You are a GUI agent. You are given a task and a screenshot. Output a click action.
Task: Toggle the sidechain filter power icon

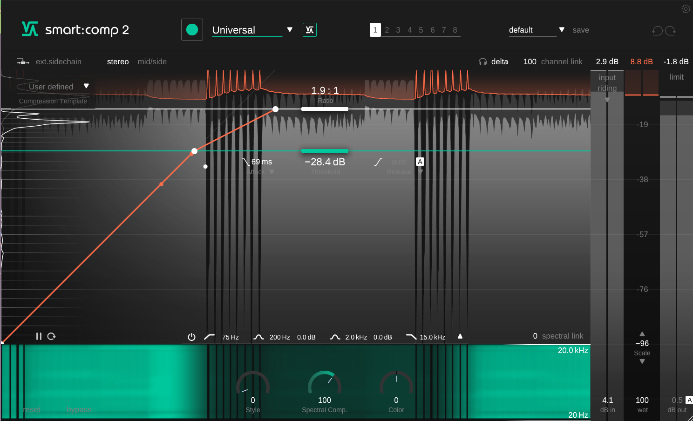coord(191,337)
